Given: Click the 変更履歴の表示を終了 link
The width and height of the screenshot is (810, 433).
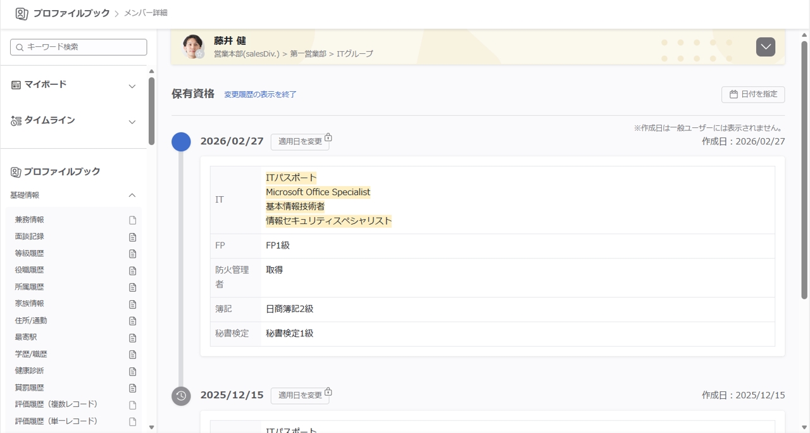Looking at the screenshot, I should tap(259, 94).
